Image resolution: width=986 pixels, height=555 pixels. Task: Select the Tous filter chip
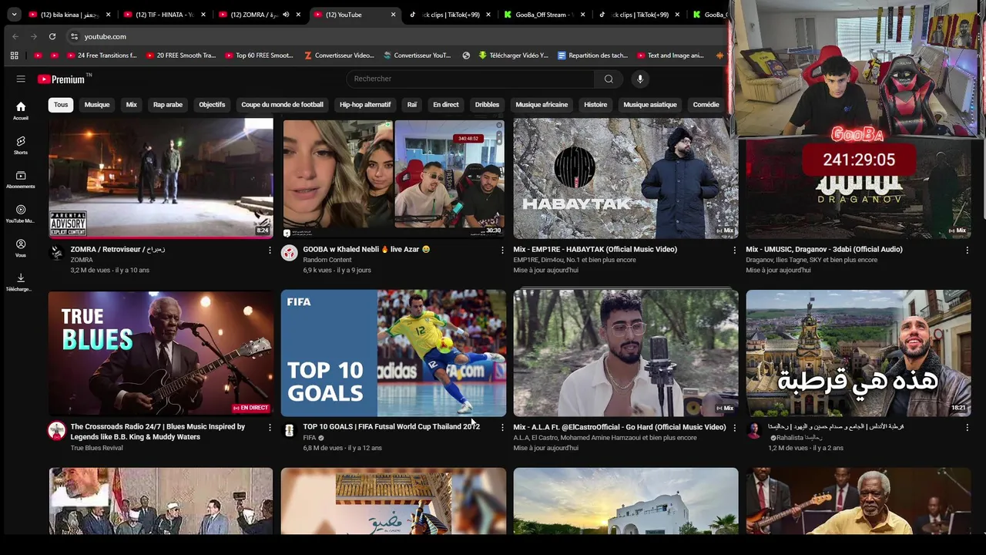61,105
